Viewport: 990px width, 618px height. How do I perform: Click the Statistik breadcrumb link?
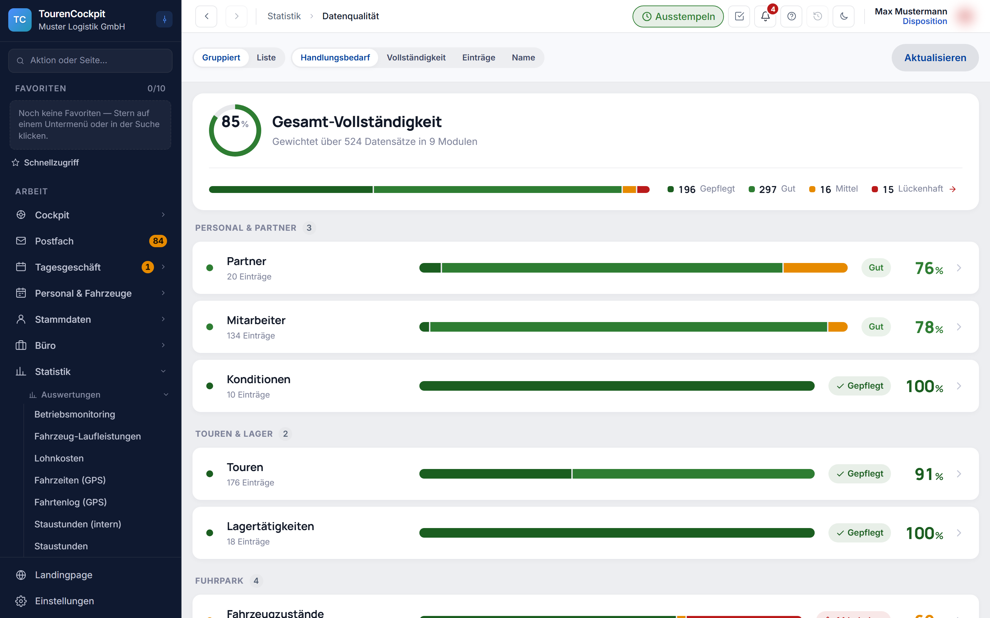point(284,16)
